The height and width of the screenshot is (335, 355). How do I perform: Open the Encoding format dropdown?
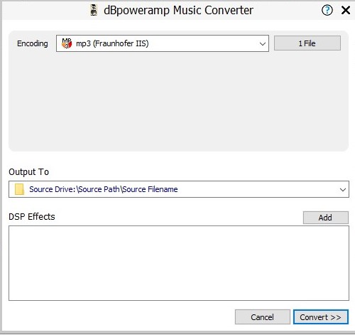163,43
